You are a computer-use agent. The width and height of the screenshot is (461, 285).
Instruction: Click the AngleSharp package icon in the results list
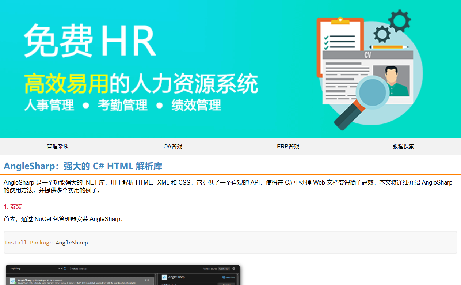[x=13, y=281]
